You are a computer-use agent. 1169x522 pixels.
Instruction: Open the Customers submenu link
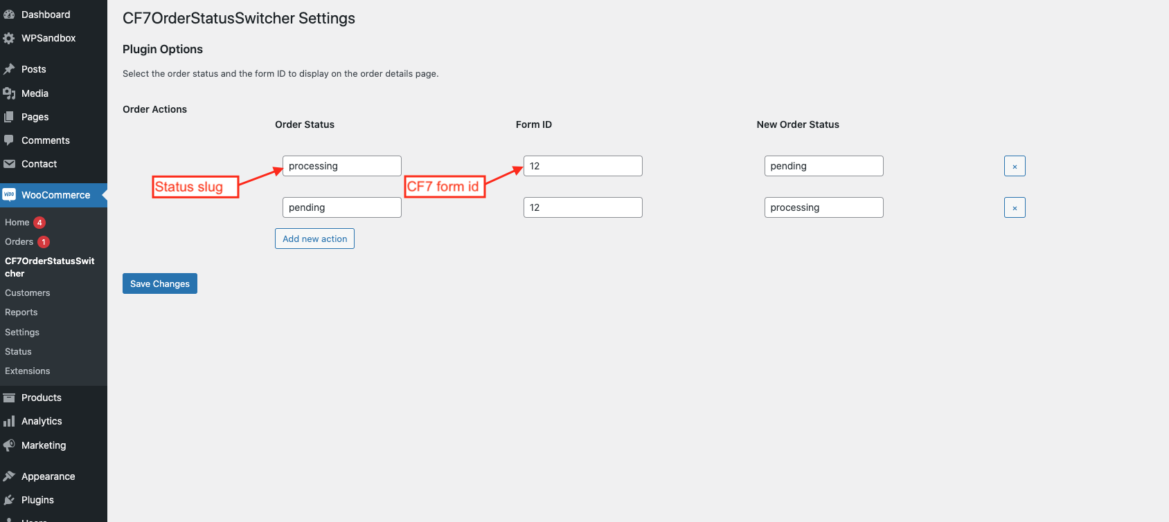tap(28, 293)
